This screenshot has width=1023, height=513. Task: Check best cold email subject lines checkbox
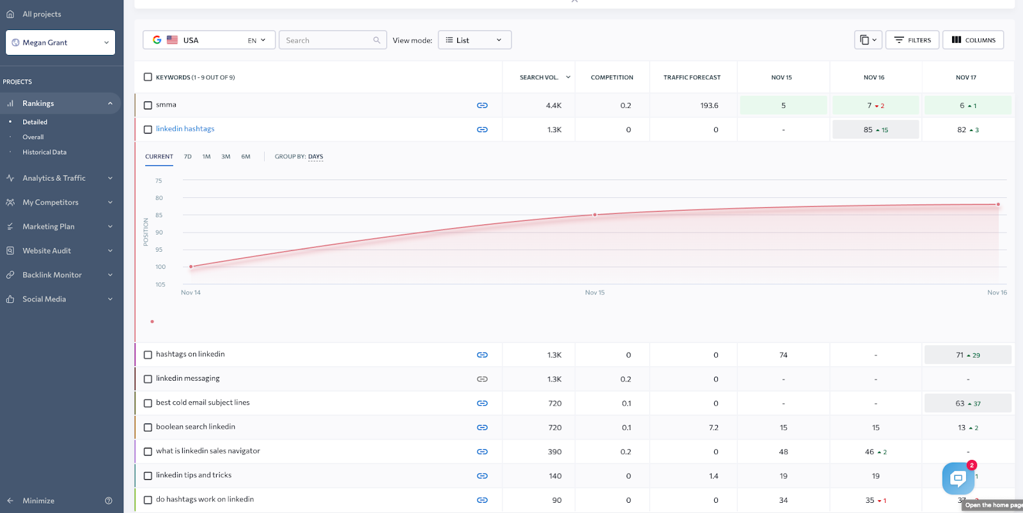148,404
